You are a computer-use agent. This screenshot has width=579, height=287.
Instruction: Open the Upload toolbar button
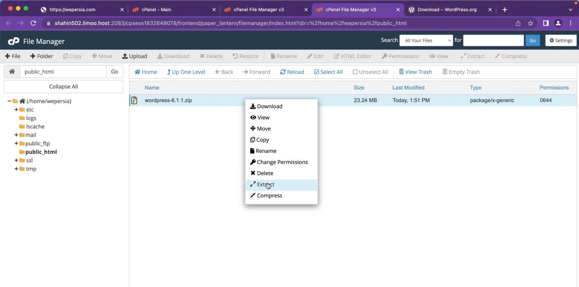click(x=134, y=56)
